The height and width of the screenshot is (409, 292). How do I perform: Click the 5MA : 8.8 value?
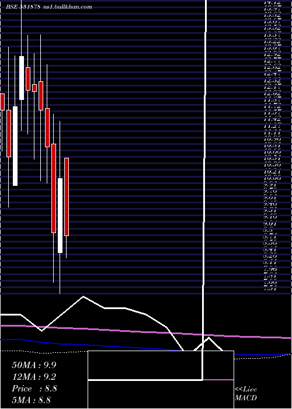pos(32,400)
